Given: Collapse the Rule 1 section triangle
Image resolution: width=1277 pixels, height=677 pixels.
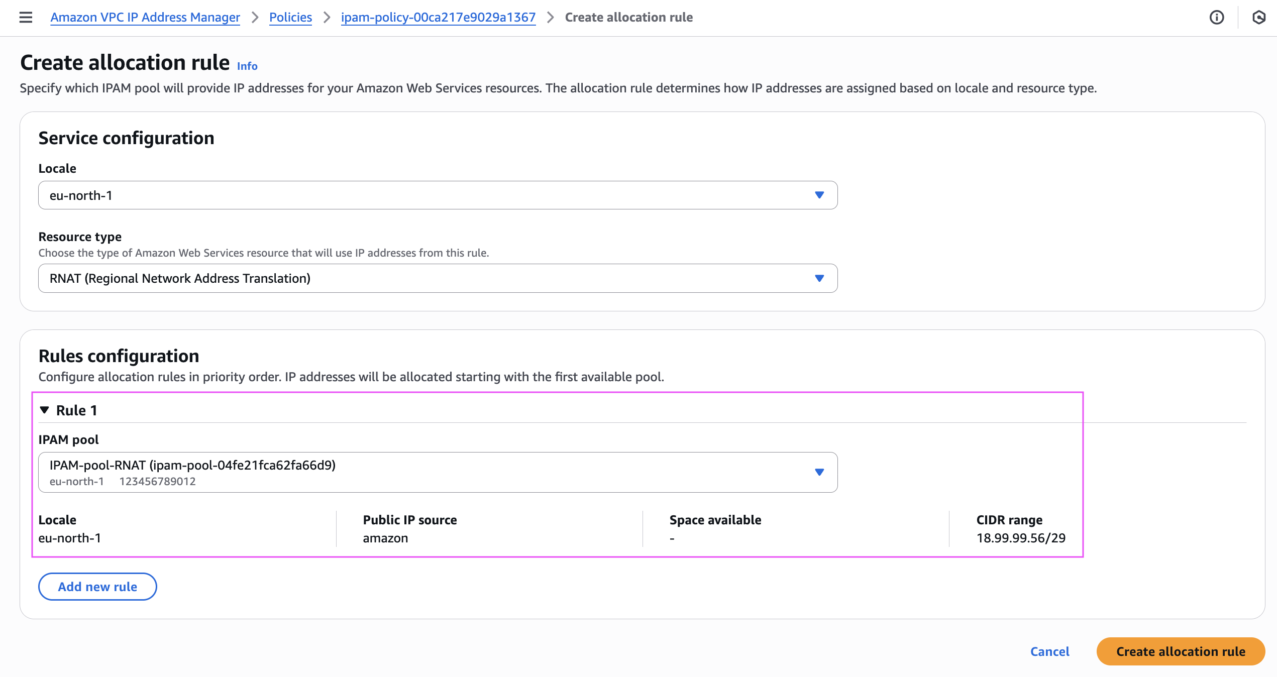Looking at the screenshot, I should [x=45, y=410].
